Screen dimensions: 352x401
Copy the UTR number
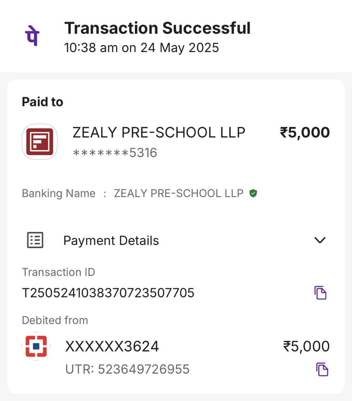pos(322,369)
